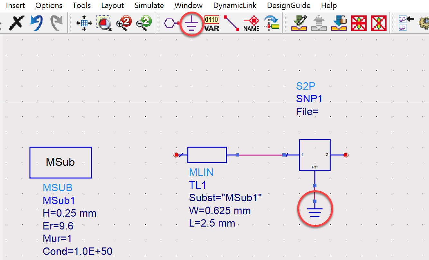Image resolution: width=429 pixels, height=260 pixels.
Task: Click the MLIN component label
Action: click(201, 172)
